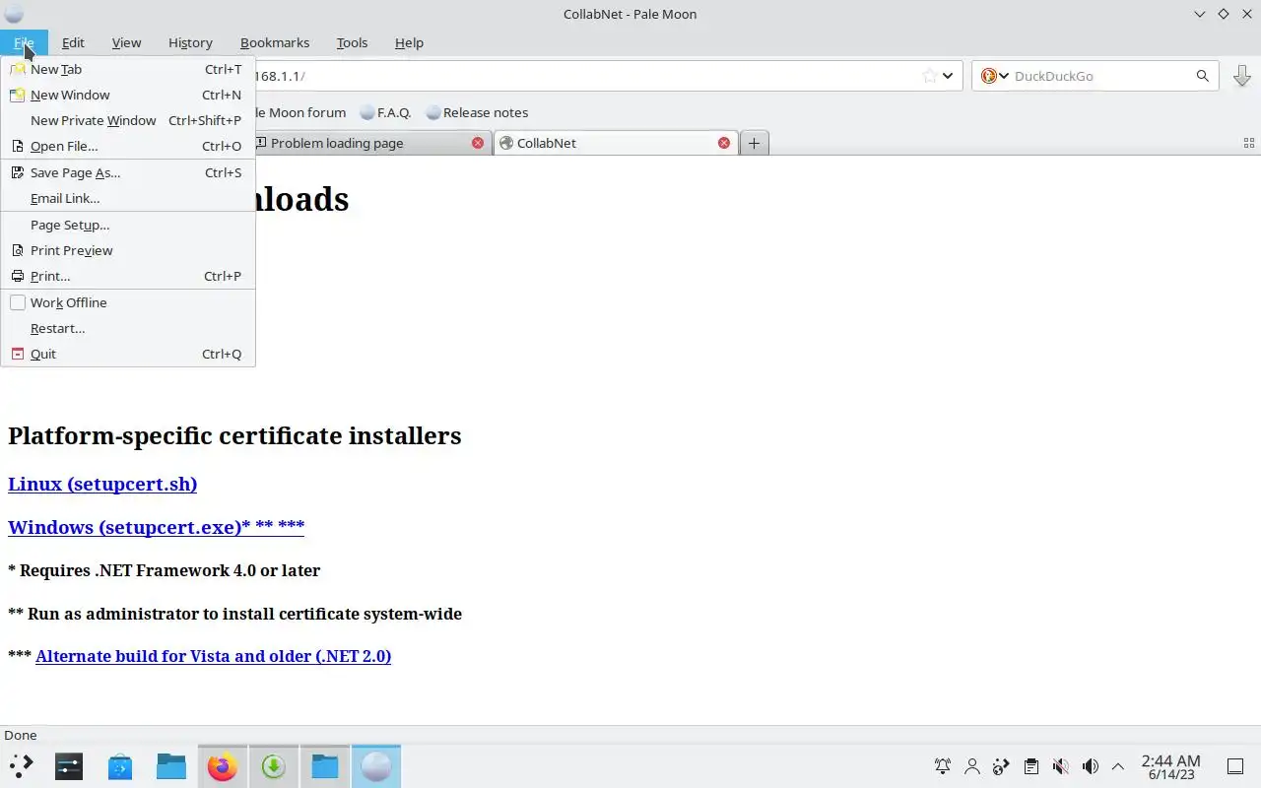Open the History menu

coord(190,42)
